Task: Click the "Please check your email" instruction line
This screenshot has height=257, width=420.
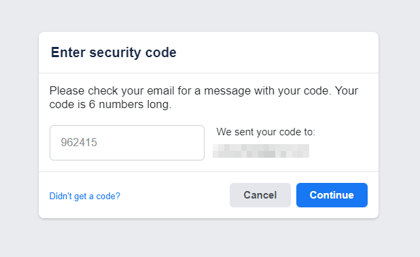Action: [x=204, y=91]
